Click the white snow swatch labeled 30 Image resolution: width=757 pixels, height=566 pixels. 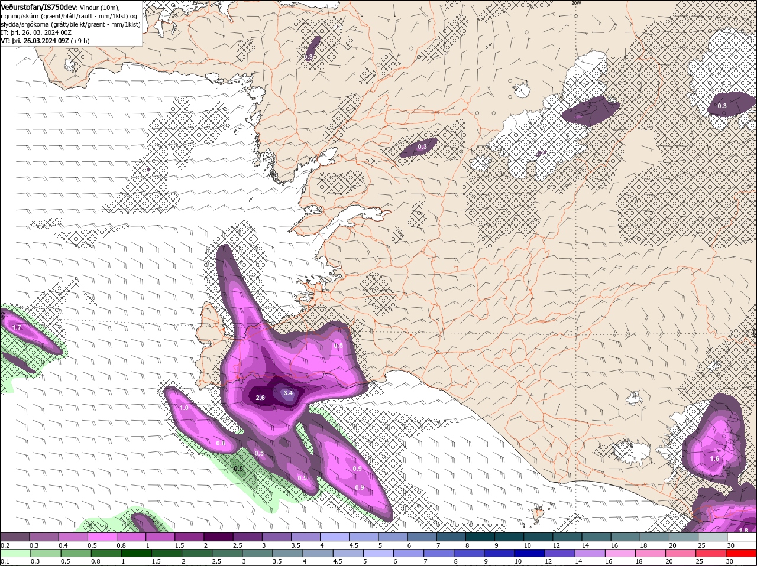742,536
